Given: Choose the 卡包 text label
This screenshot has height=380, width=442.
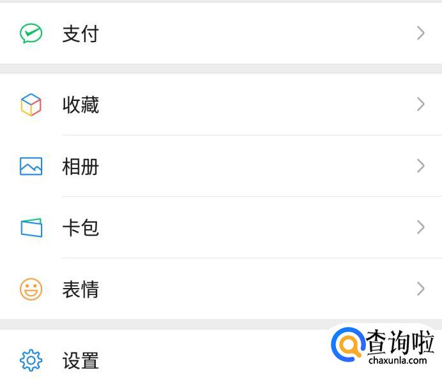Looking at the screenshot, I should (80, 228).
